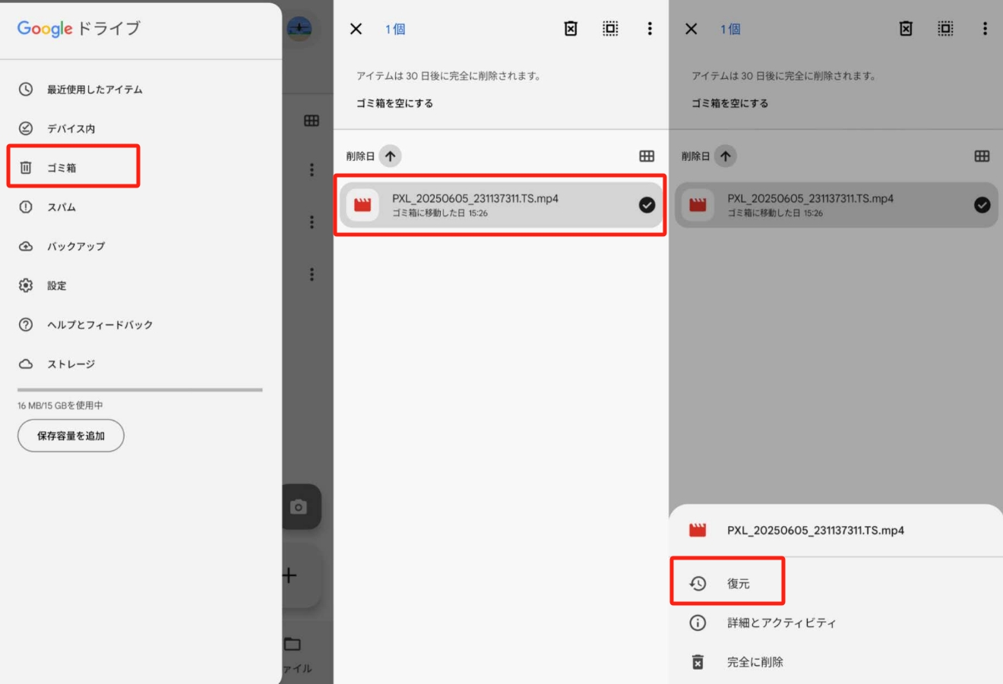Click the storage usage progress bar
Viewport: 1003px width, 684px height.
pos(140,389)
